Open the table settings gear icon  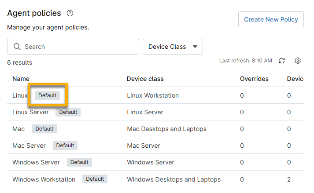tap(298, 61)
